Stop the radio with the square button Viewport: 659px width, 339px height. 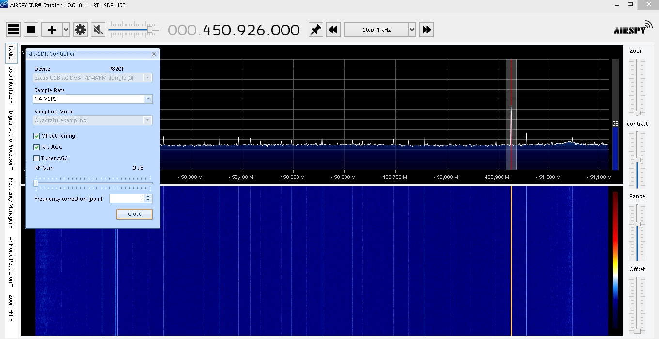click(x=31, y=30)
